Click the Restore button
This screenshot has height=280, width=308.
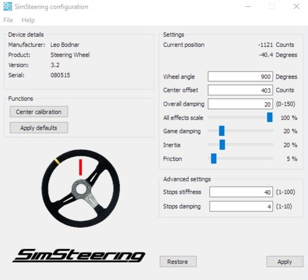(x=178, y=261)
